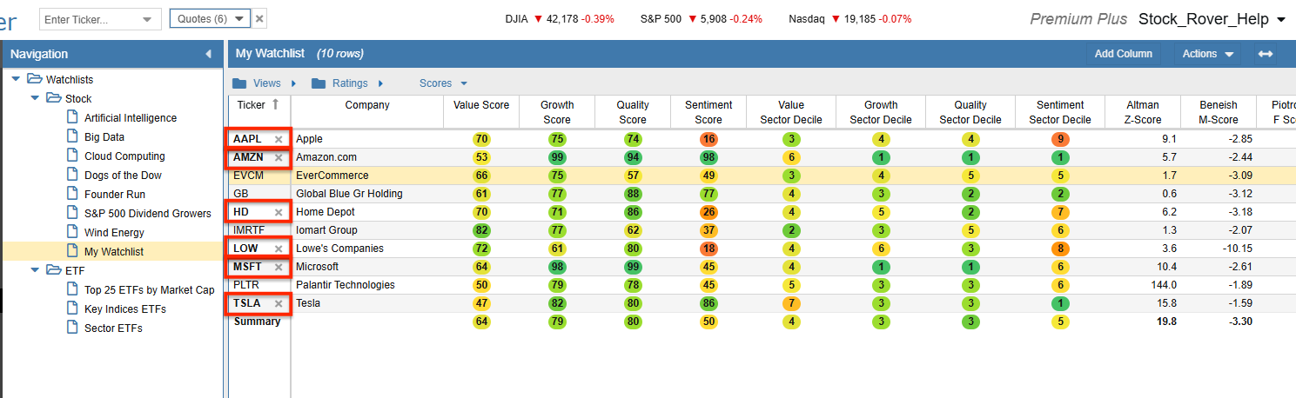Image resolution: width=1296 pixels, height=398 pixels.
Task: Sort by Quality Score column header
Action: click(633, 112)
